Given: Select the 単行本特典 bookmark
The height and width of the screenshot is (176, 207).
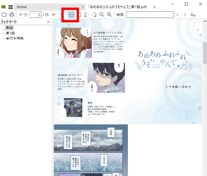Looking at the screenshot, I should coord(15,38).
